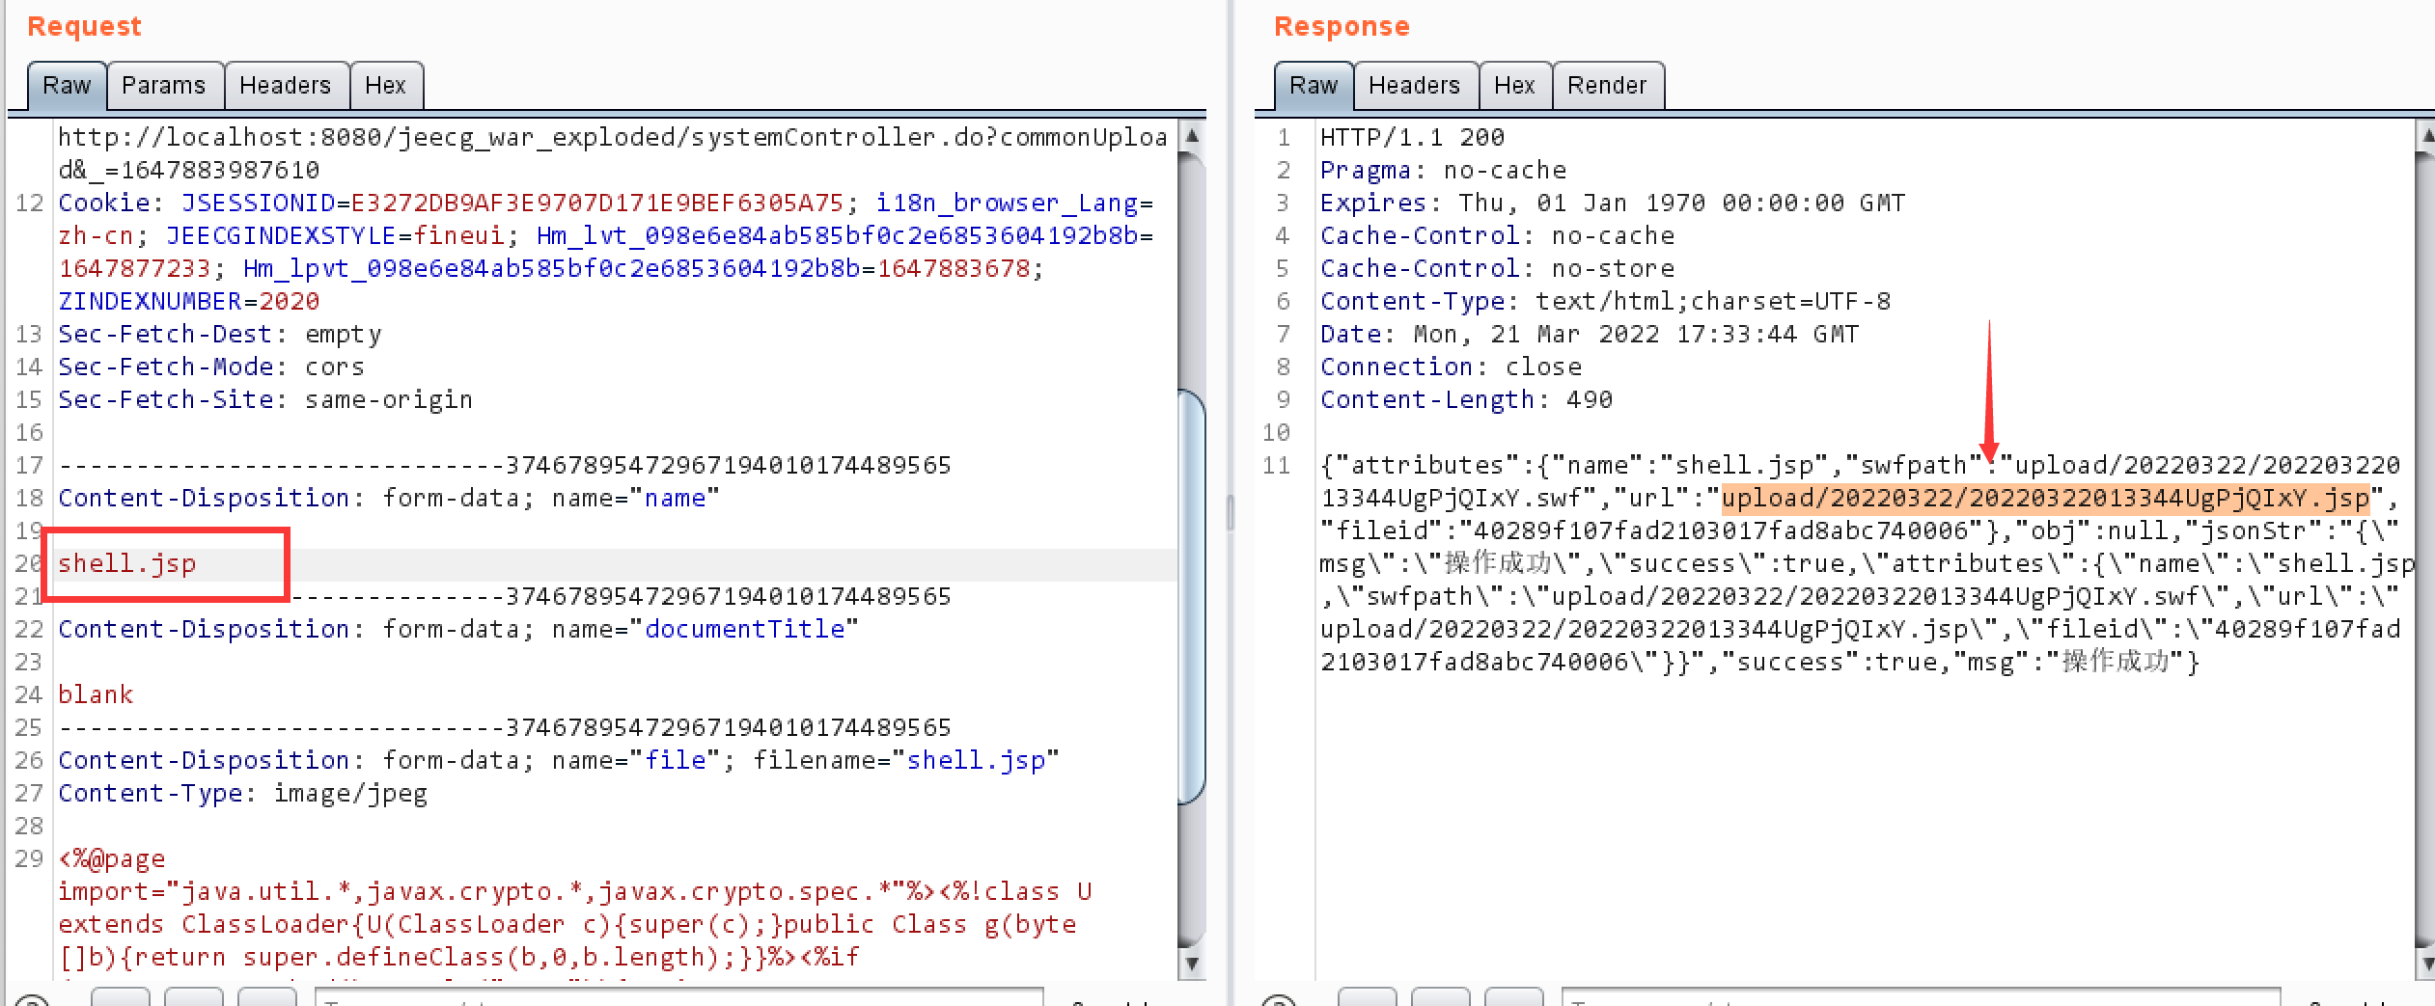Click the highlighted upload .jsp URL in the response
Viewport: 2435px width, 1006px height.
[x=2045, y=498]
